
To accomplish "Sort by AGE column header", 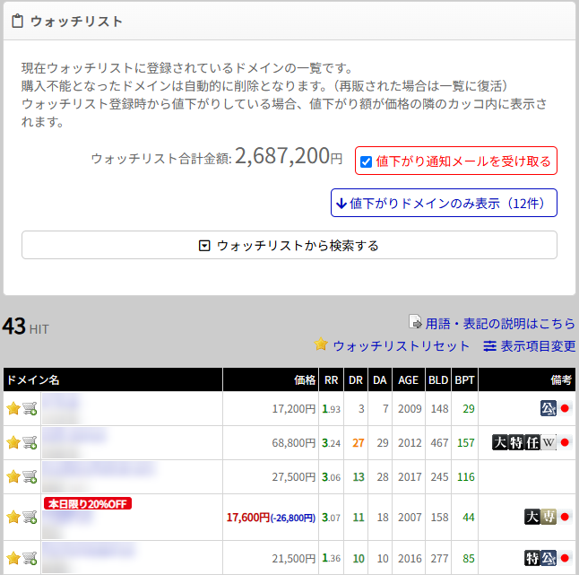I will (409, 379).
